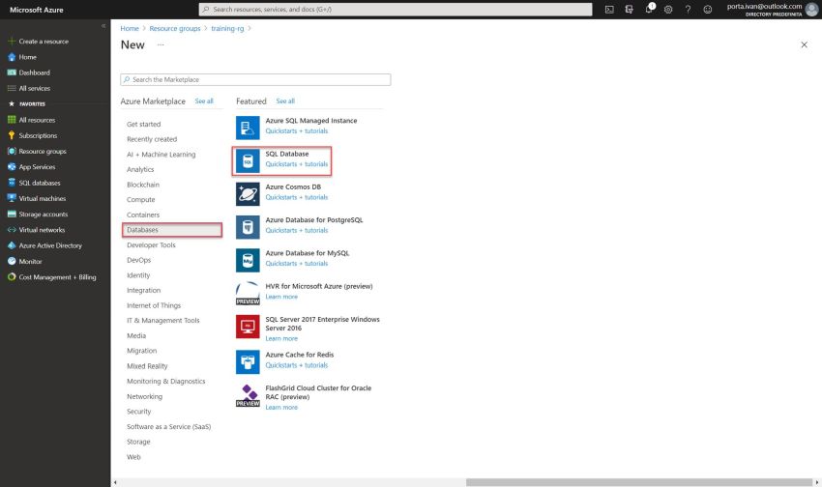
Task: Click the Azure Database for MySQL icon
Action: [x=248, y=260]
